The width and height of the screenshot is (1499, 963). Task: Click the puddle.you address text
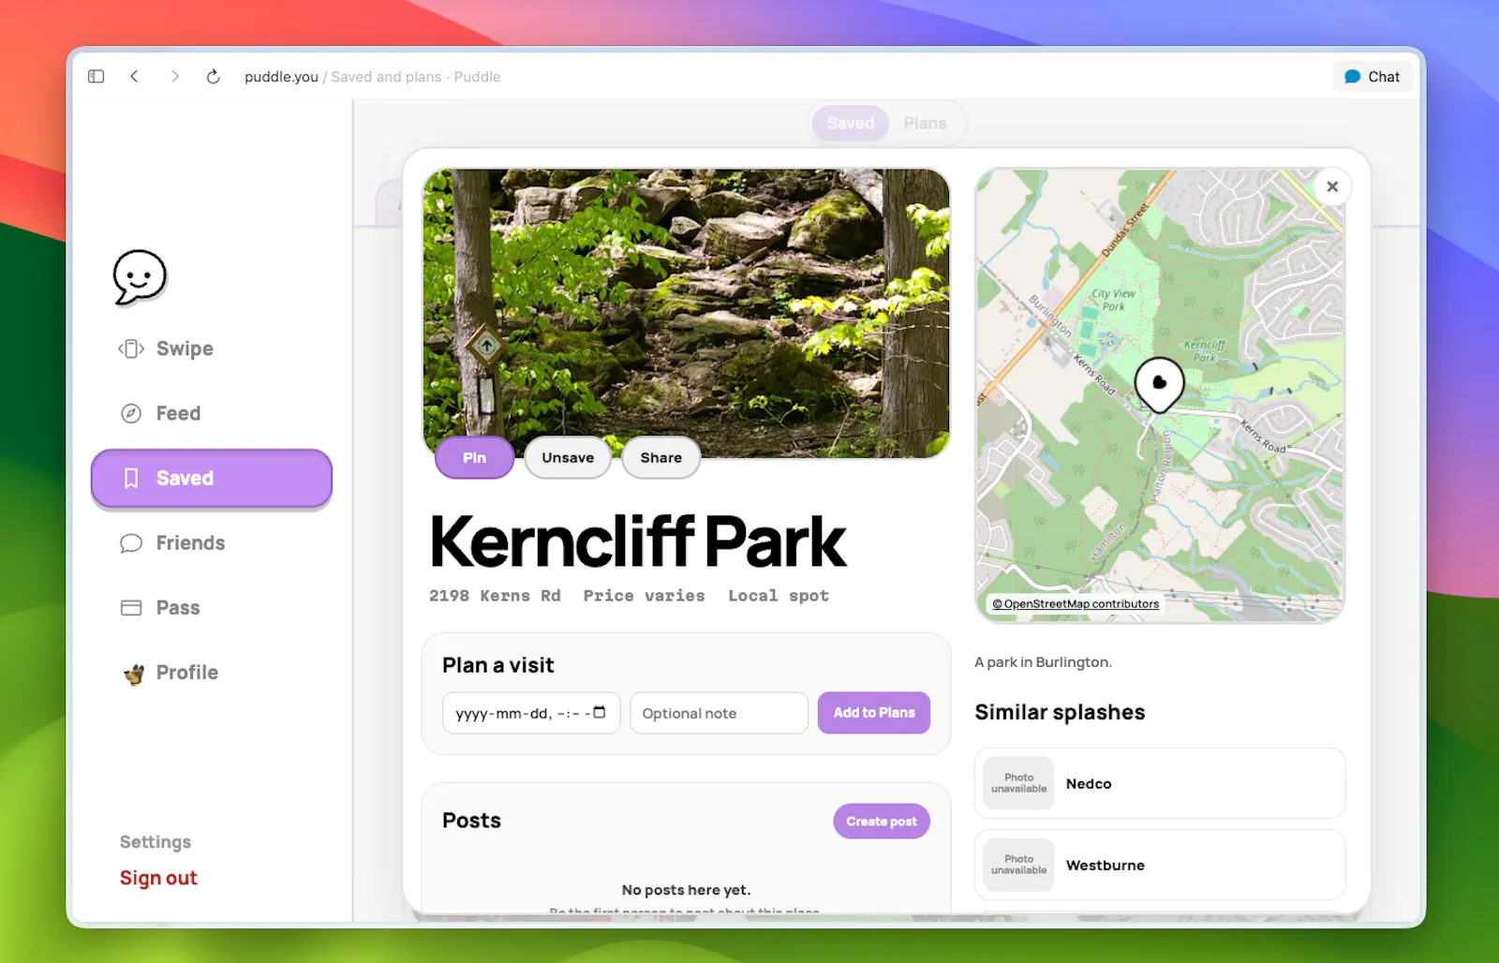tap(281, 77)
